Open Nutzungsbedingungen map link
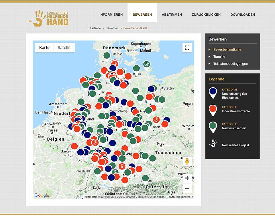Screen dimensions: 275x216 181,197
